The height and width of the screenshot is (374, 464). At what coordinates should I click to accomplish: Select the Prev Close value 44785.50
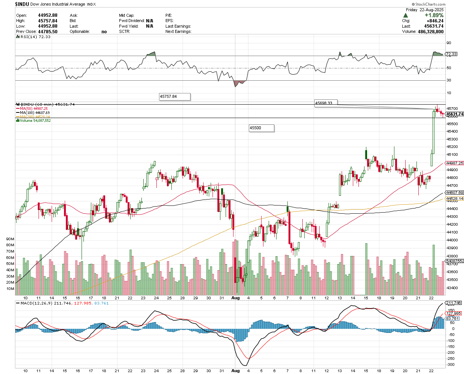[48, 32]
